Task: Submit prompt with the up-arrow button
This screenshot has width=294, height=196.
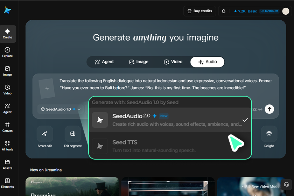Action: (269, 109)
